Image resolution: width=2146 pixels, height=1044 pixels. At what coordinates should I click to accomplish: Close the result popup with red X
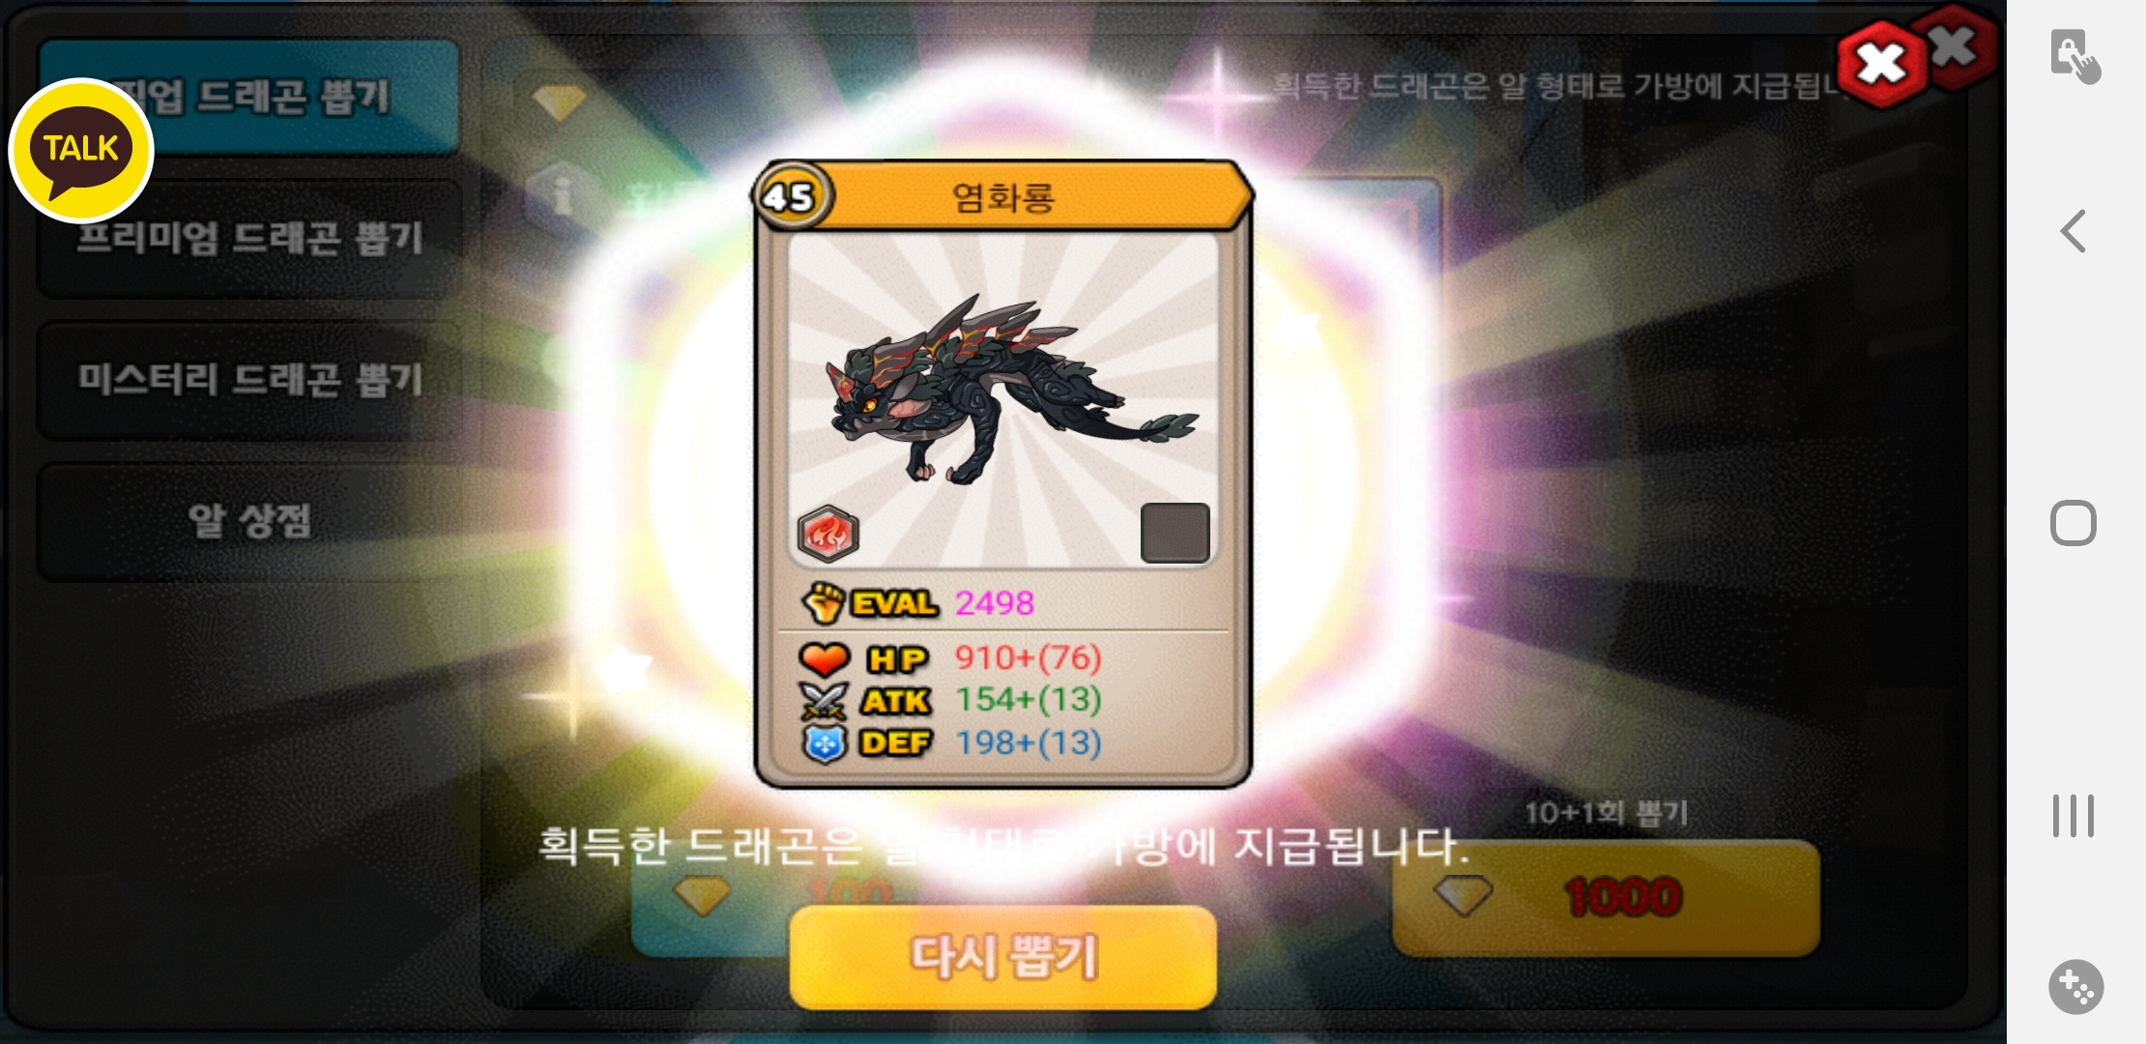pyautogui.click(x=1881, y=64)
